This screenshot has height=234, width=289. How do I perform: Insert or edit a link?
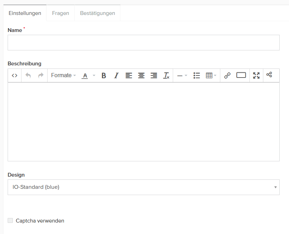[x=227, y=75]
